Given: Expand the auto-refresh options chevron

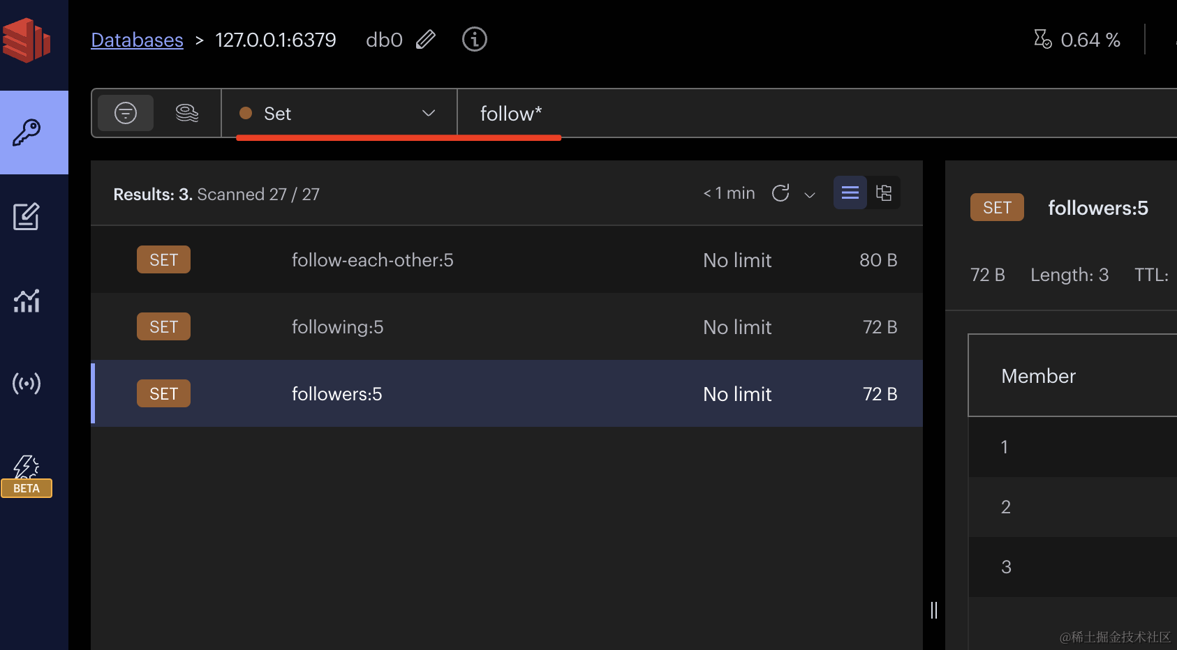Looking at the screenshot, I should [x=810, y=195].
